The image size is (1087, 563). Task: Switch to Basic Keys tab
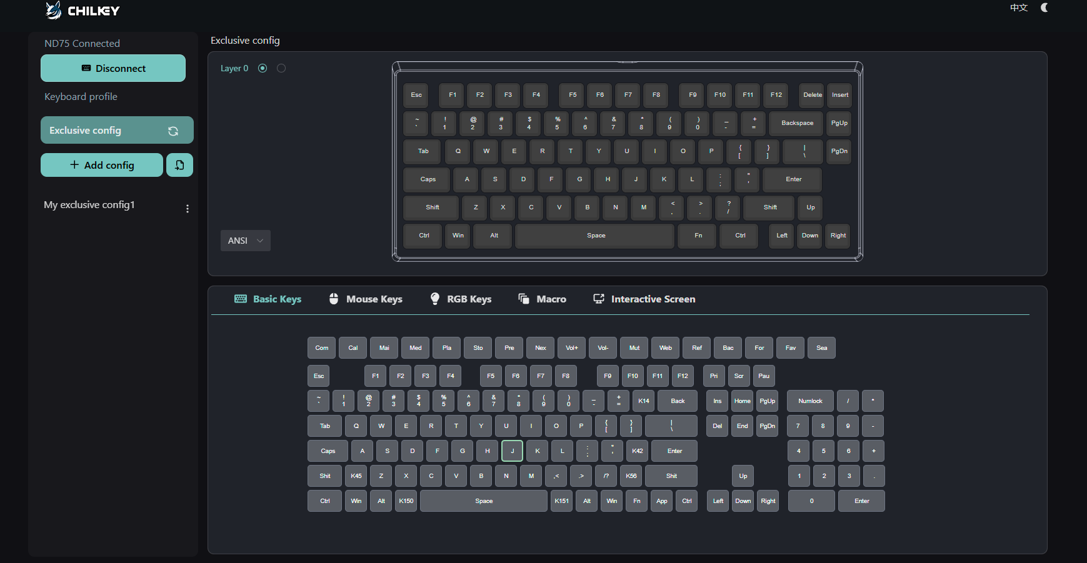tap(268, 299)
